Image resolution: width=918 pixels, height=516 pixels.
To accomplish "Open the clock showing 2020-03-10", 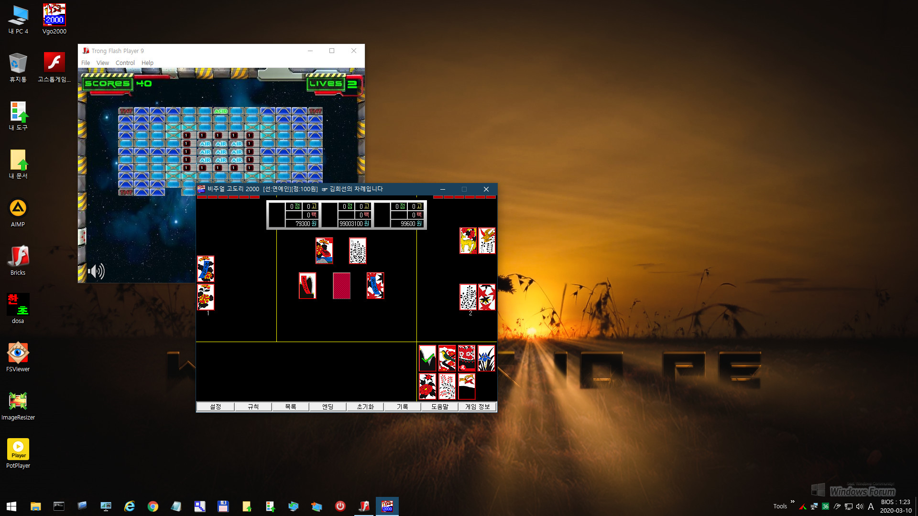I will tap(896, 506).
